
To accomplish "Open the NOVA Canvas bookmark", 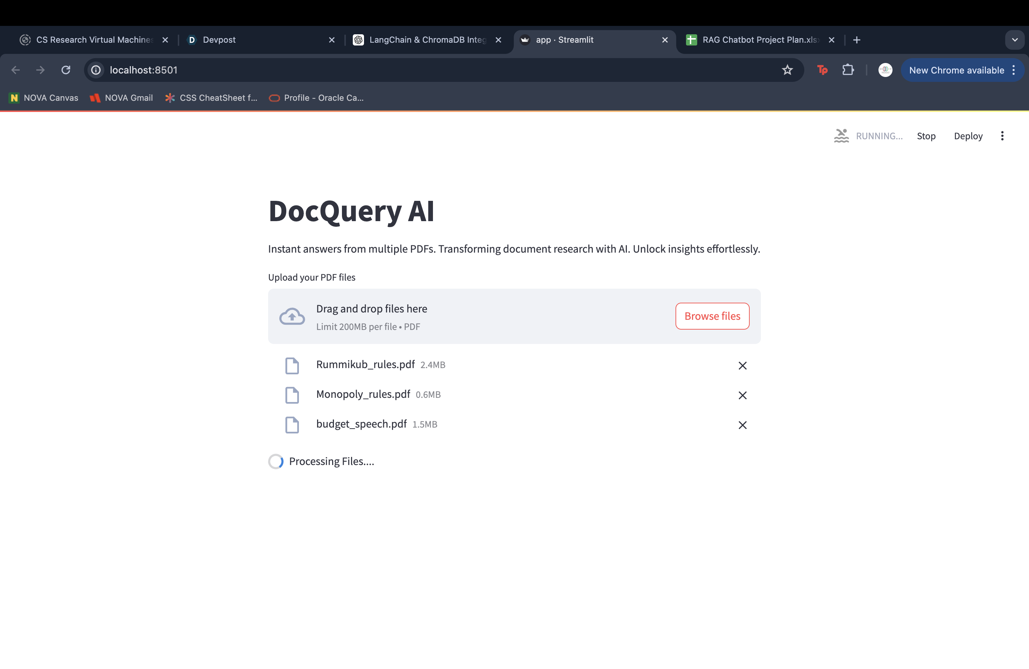I will (x=44, y=98).
